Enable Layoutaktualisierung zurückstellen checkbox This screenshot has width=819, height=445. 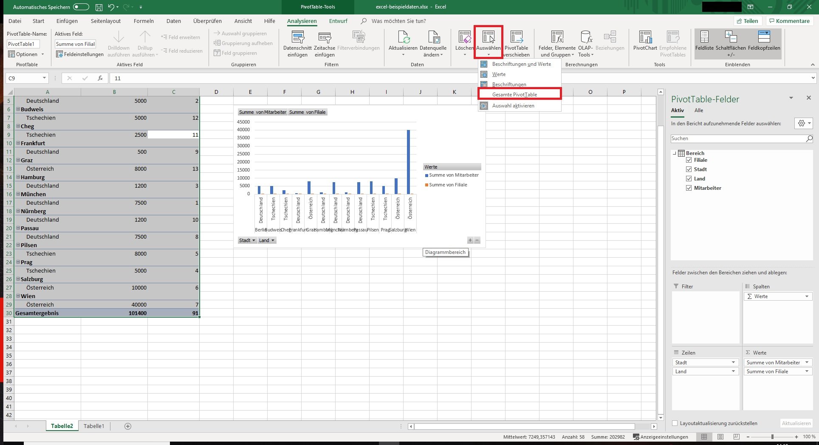pos(675,423)
